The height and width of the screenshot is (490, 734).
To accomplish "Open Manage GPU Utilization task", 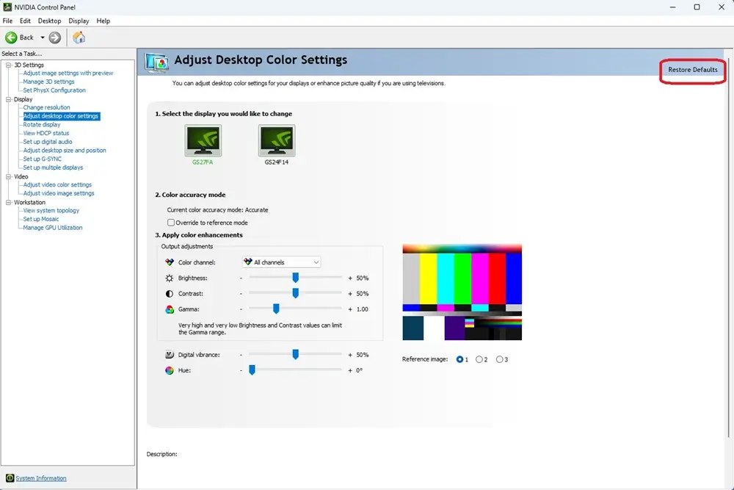I will pyautogui.click(x=52, y=228).
